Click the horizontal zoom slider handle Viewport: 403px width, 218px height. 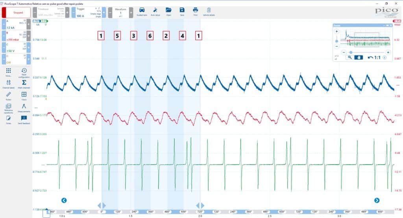(x=351, y=52)
